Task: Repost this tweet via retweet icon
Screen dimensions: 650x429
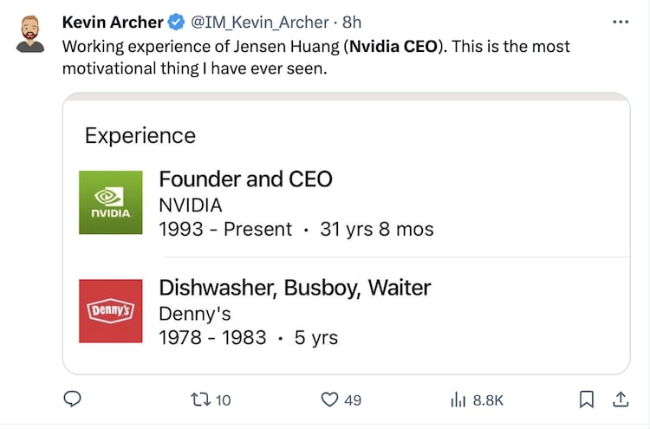Action: 199,400
